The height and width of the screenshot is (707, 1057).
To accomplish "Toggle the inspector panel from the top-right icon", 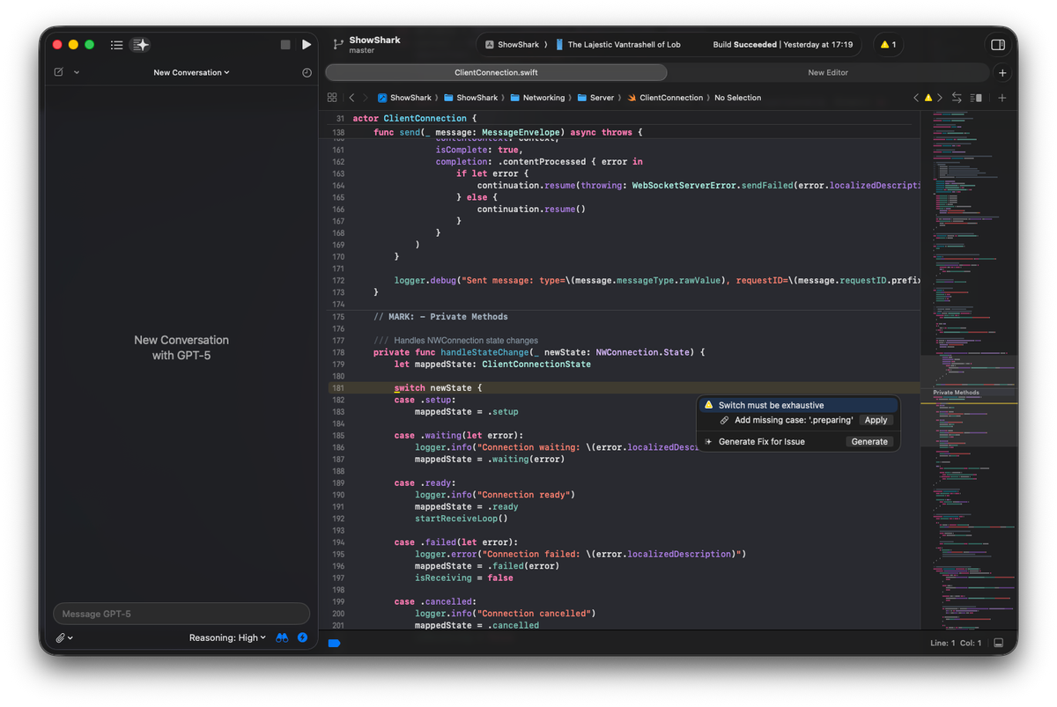I will click(997, 44).
